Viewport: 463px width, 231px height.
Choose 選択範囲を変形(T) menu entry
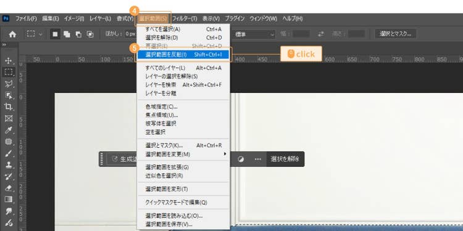click(183, 189)
